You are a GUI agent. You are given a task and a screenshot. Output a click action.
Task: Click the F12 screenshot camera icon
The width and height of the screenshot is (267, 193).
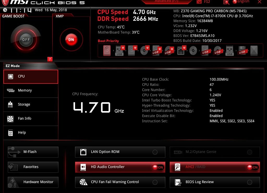199,2
